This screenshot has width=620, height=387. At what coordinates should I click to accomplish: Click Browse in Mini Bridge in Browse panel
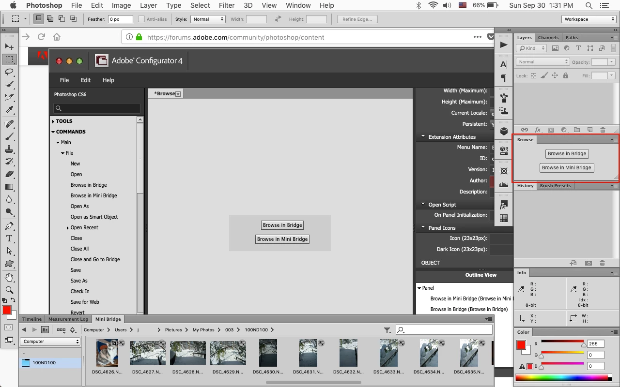(567, 168)
